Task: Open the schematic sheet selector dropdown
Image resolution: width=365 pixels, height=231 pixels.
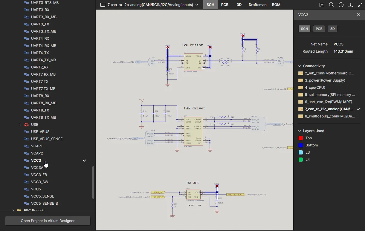Action: click(x=149, y=5)
